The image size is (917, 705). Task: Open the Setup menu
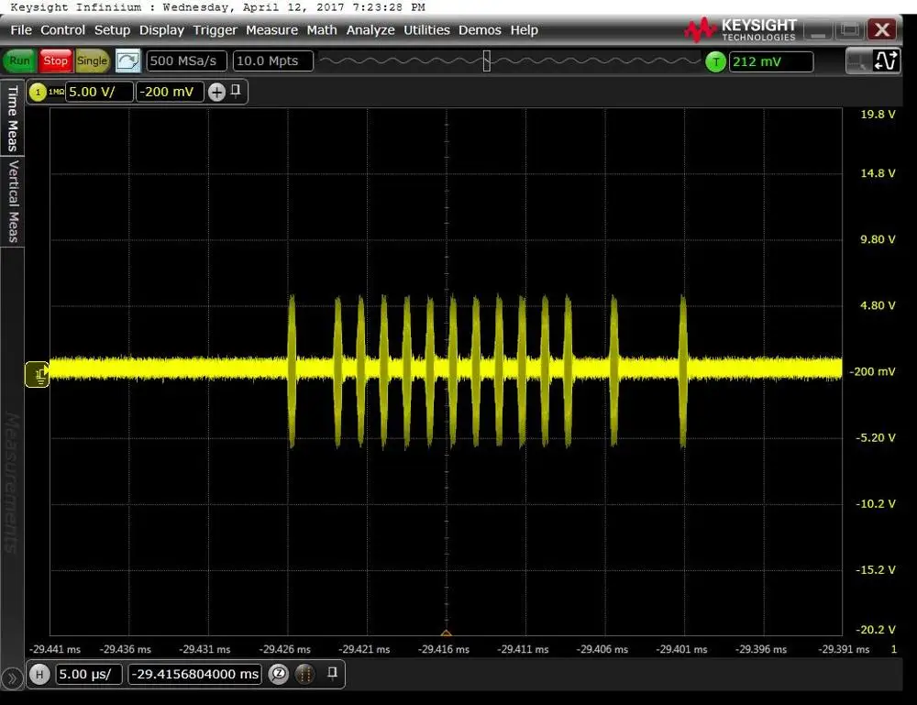tap(112, 30)
